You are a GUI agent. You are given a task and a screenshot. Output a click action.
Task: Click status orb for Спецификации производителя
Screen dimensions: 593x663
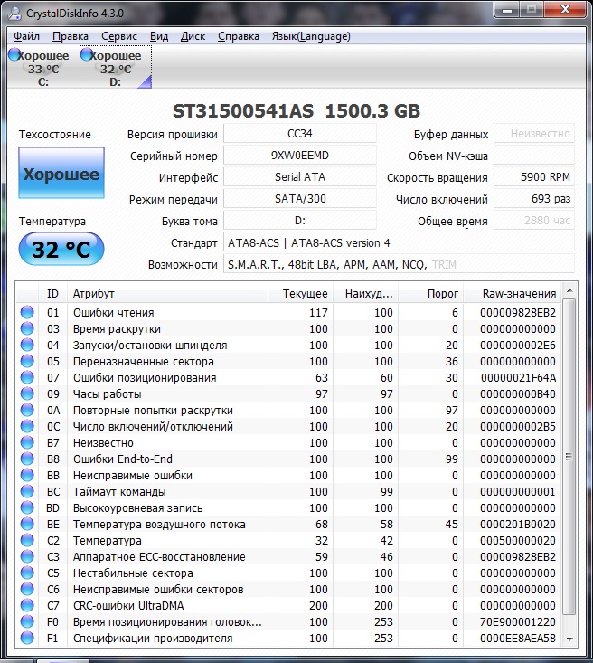(x=27, y=638)
